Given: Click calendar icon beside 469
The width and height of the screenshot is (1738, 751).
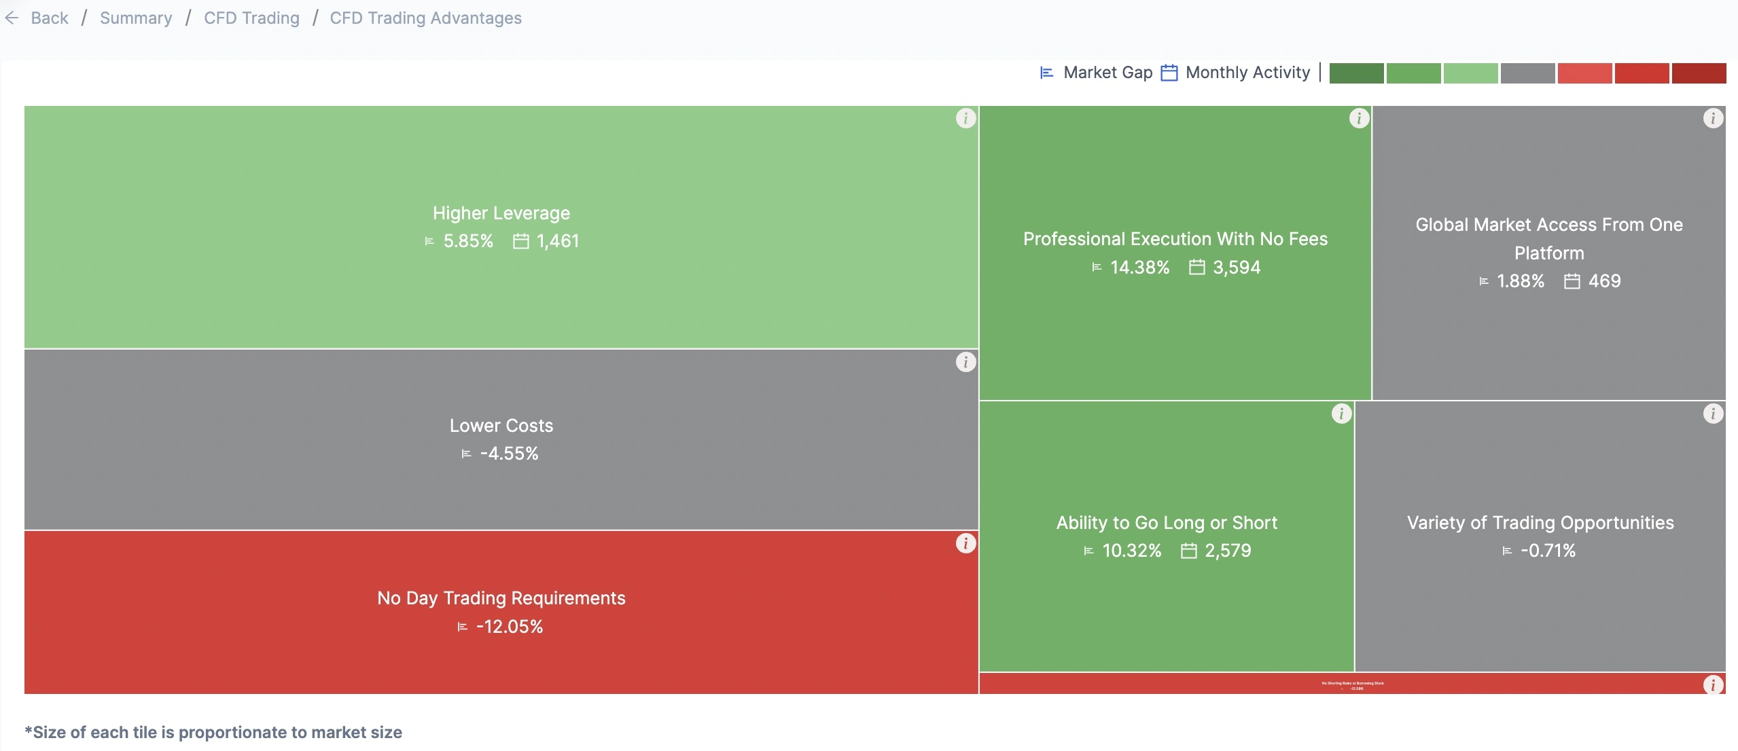Looking at the screenshot, I should pyautogui.click(x=1572, y=281).
